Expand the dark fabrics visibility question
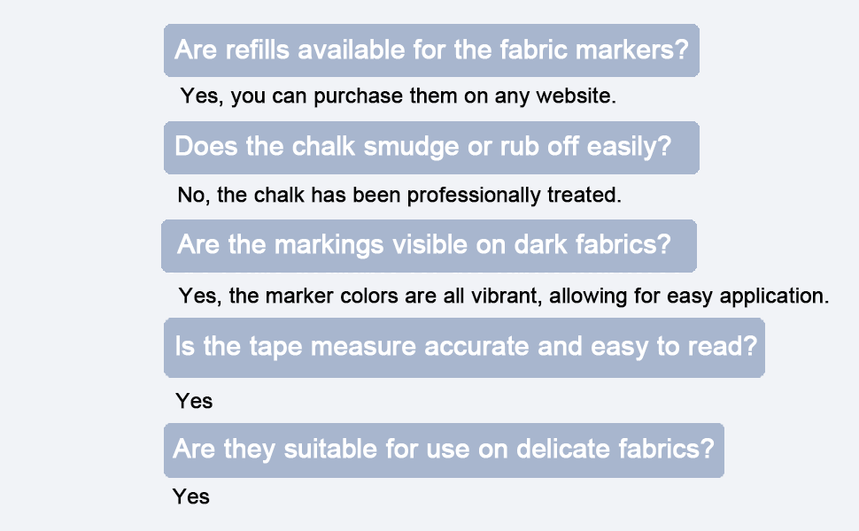This screenshot has width=859, height=531. pos(429,246)
